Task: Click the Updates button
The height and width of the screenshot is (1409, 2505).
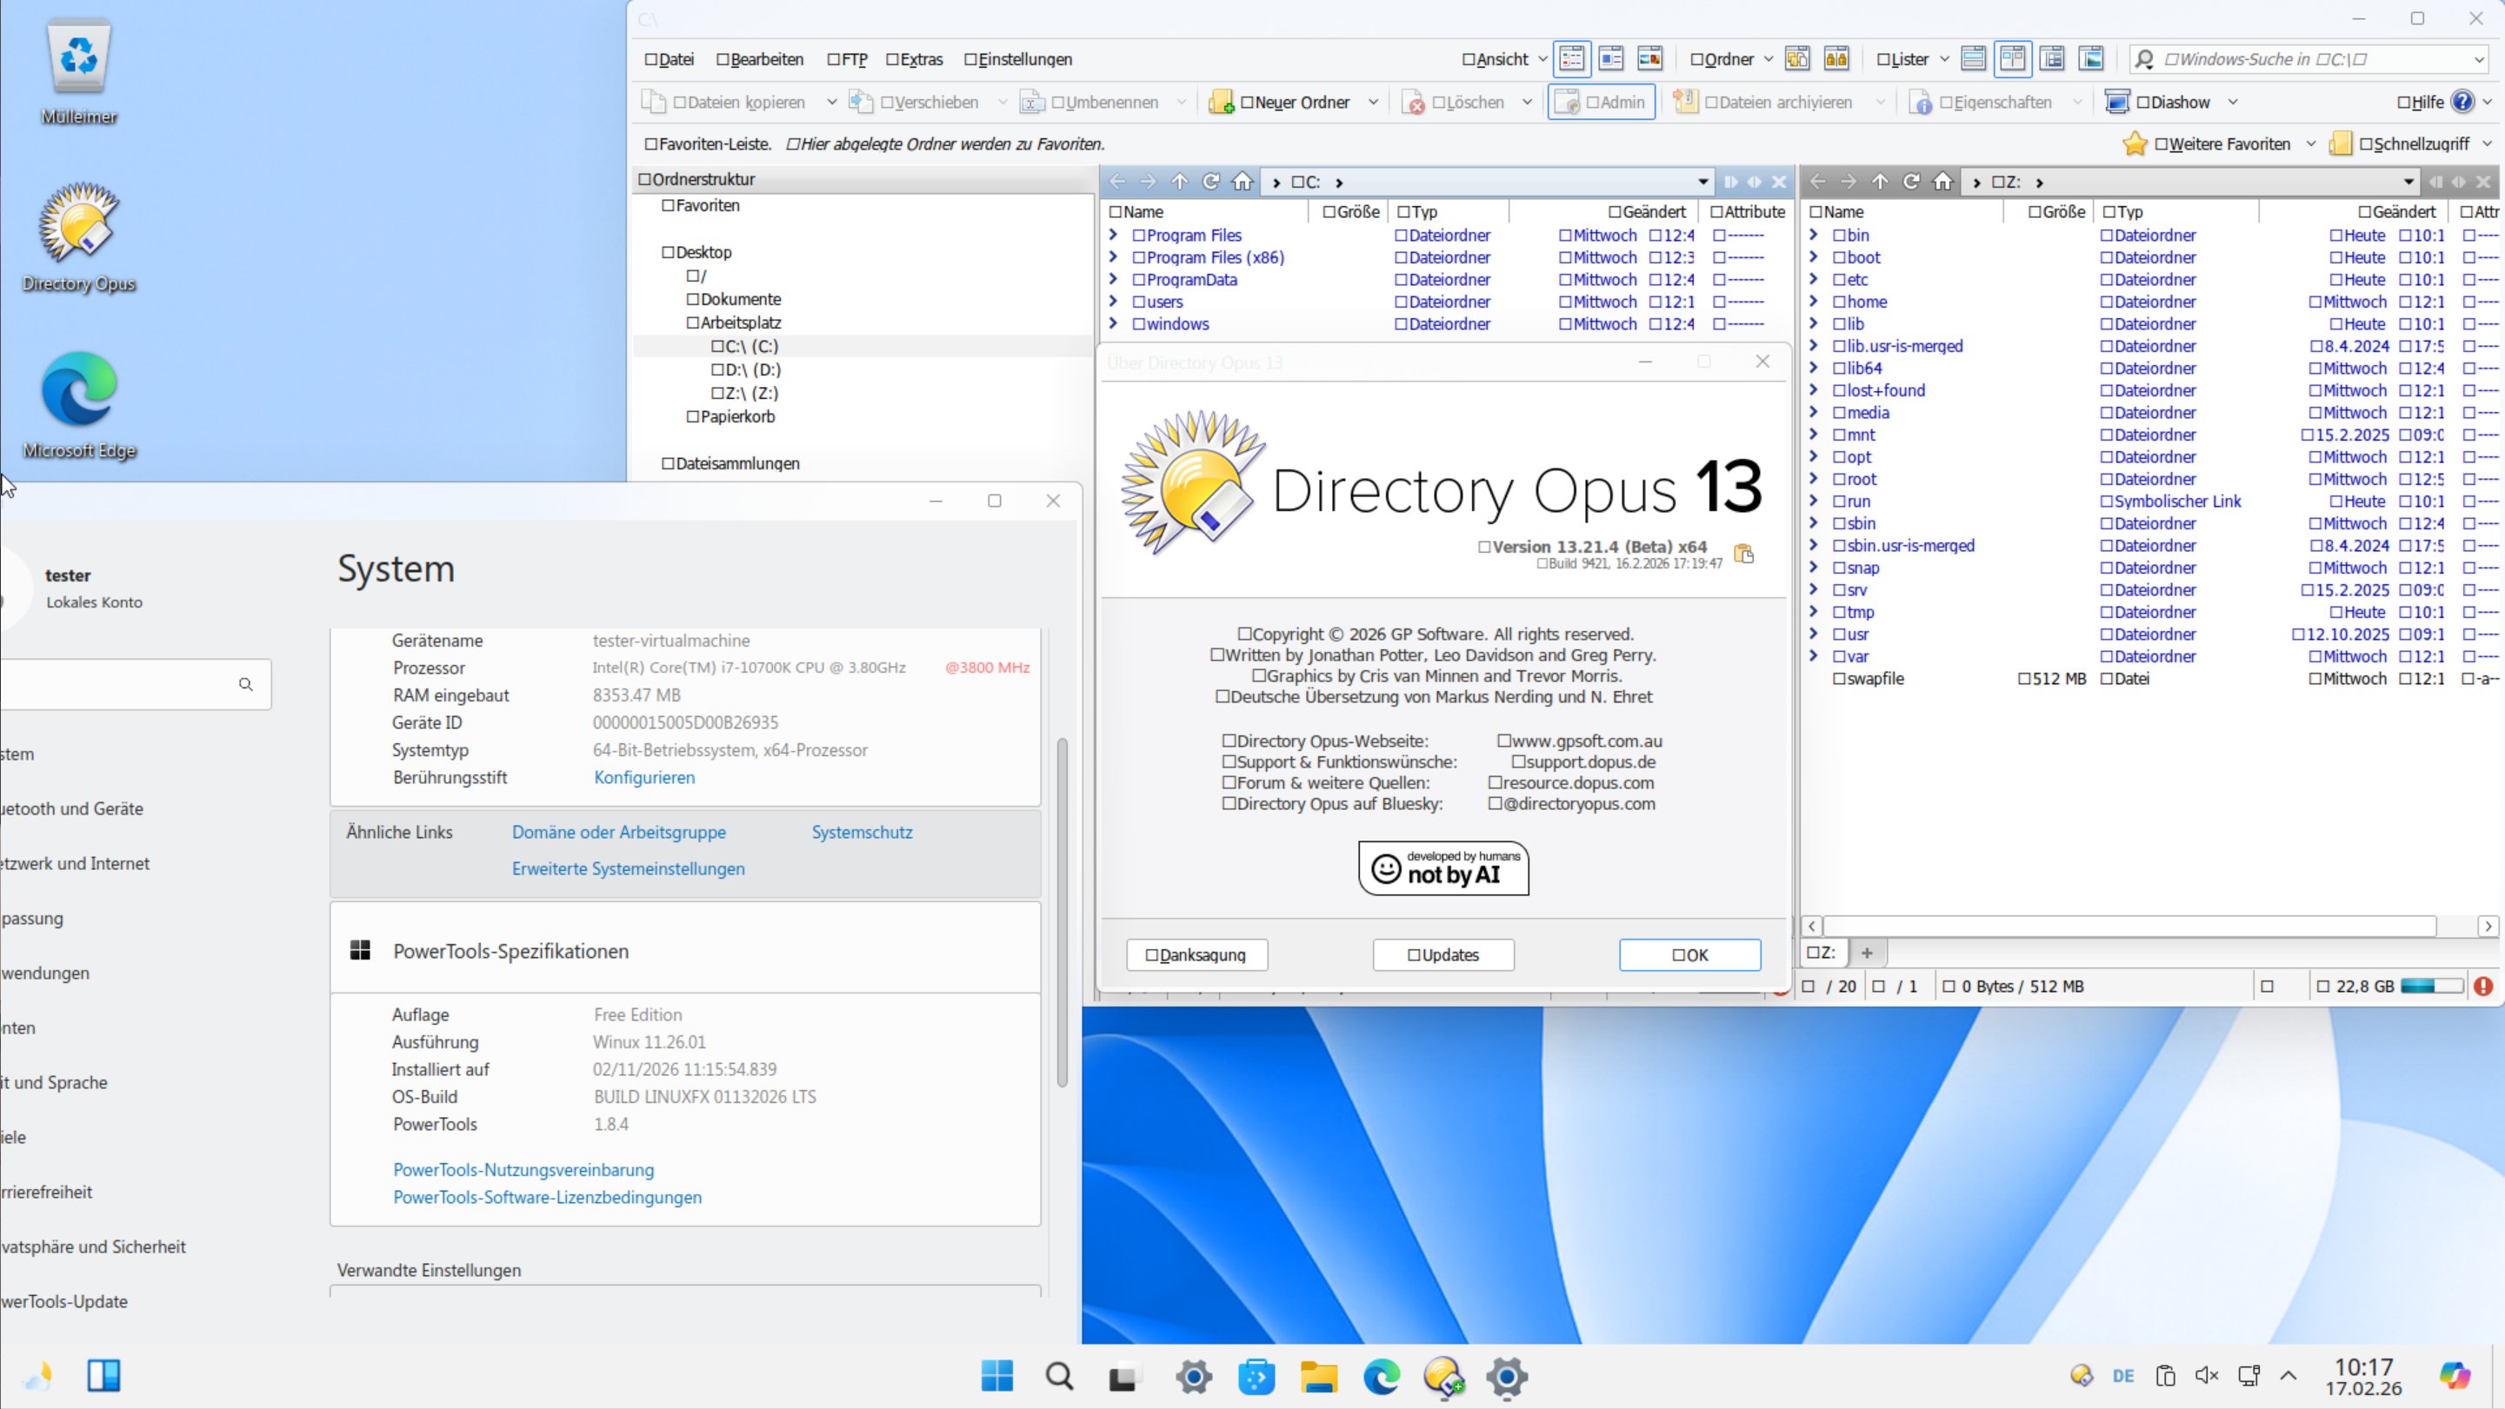Action: pyautogui.click(x=1443, y=955)
